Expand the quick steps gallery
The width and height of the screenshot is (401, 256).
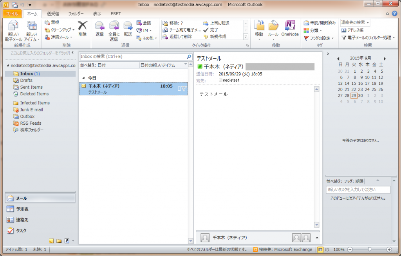coord(246,37)
